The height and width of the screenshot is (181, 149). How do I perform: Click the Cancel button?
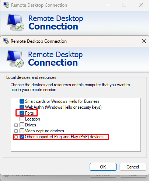[133, 167]
